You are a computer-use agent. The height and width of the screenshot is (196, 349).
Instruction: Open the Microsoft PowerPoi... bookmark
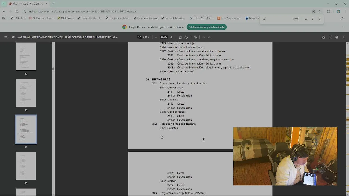pos(173,18)
